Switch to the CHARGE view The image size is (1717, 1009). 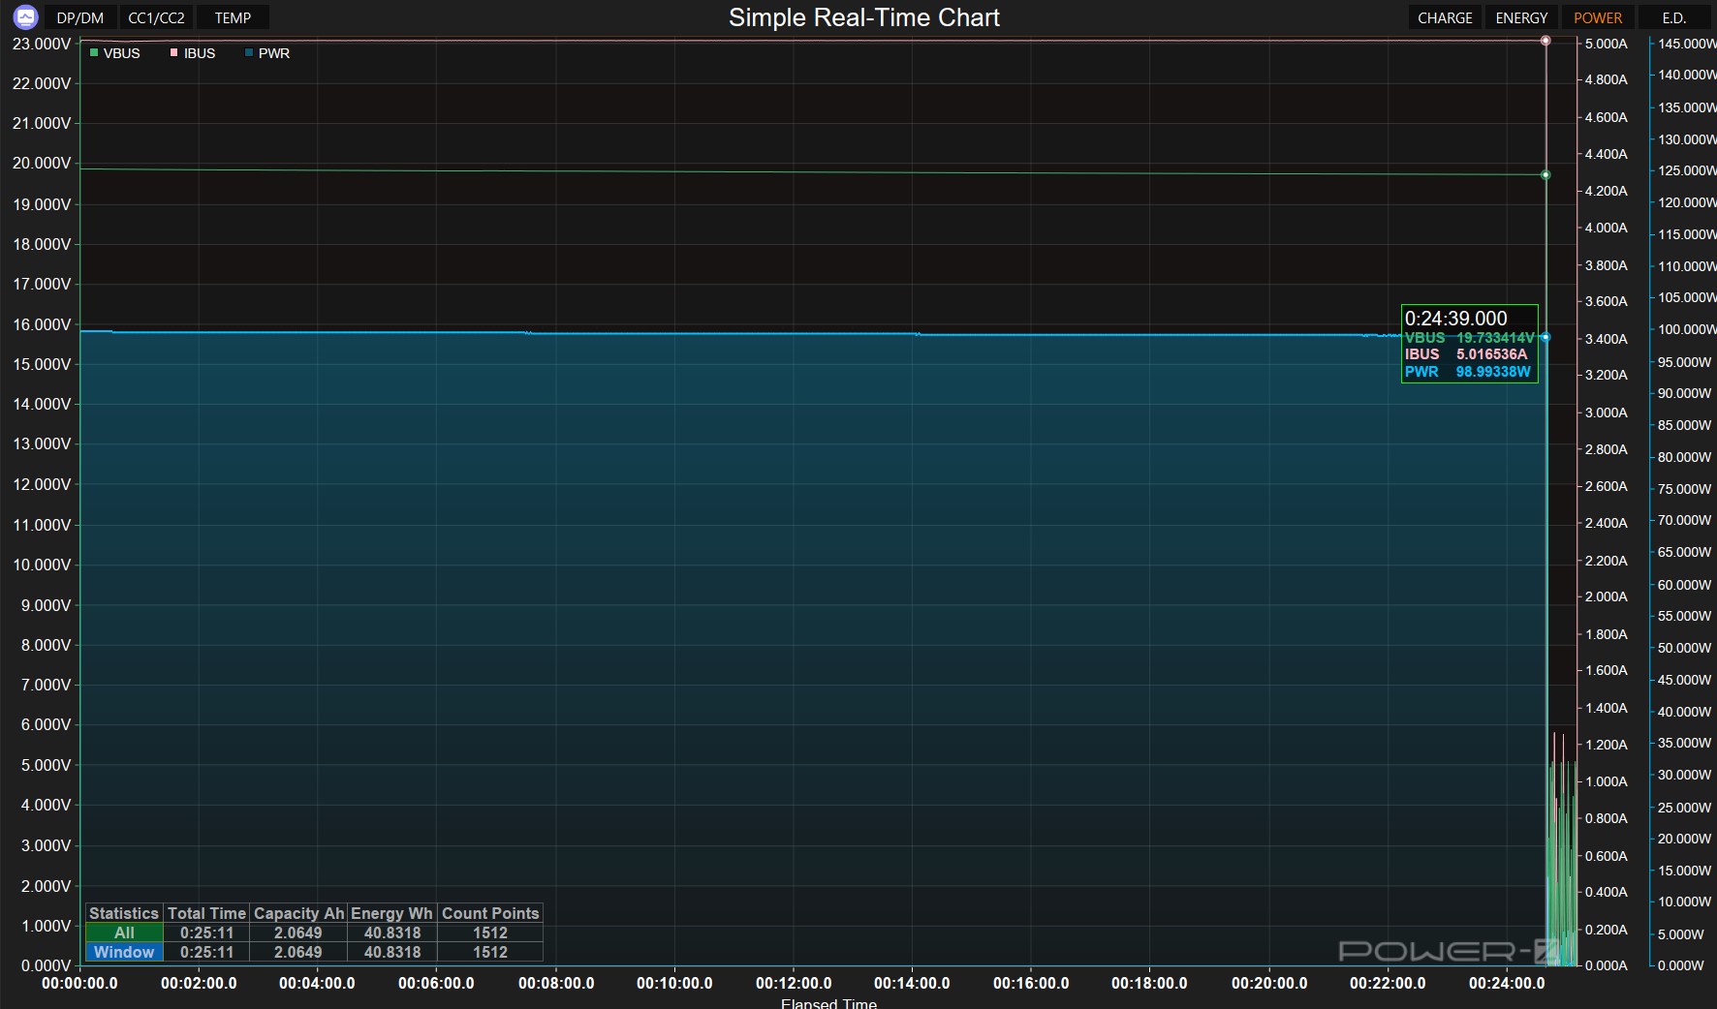(x=1445, y=17)
